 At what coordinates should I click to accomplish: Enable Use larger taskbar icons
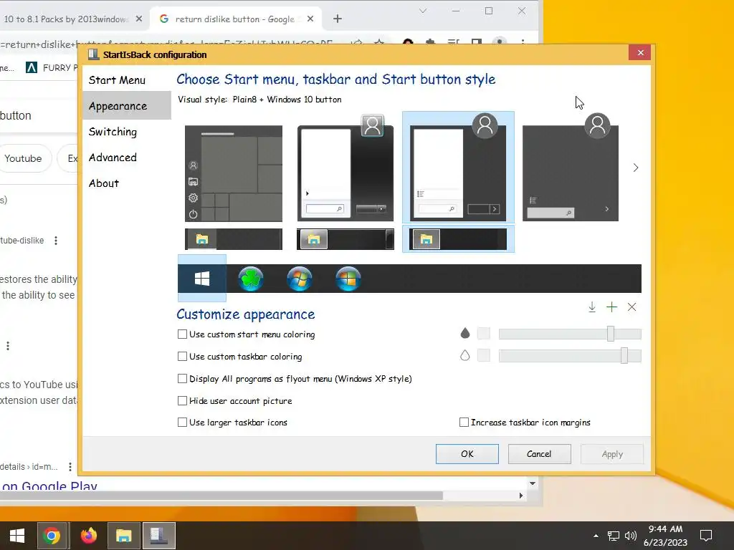point(183,423)
